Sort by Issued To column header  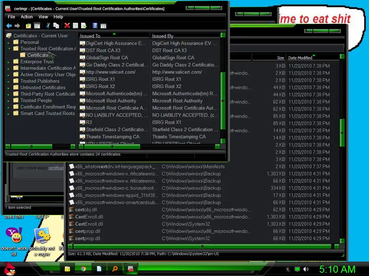[114, 36]
